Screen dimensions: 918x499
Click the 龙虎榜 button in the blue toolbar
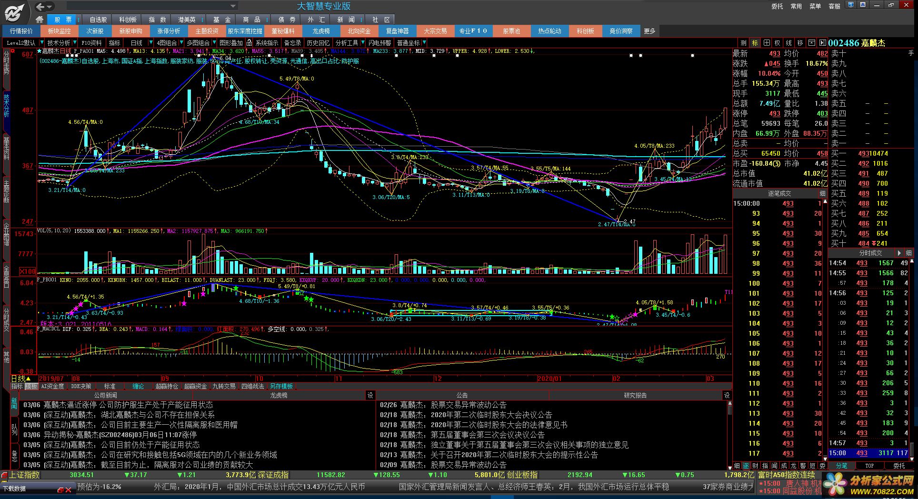pos(321,31)
